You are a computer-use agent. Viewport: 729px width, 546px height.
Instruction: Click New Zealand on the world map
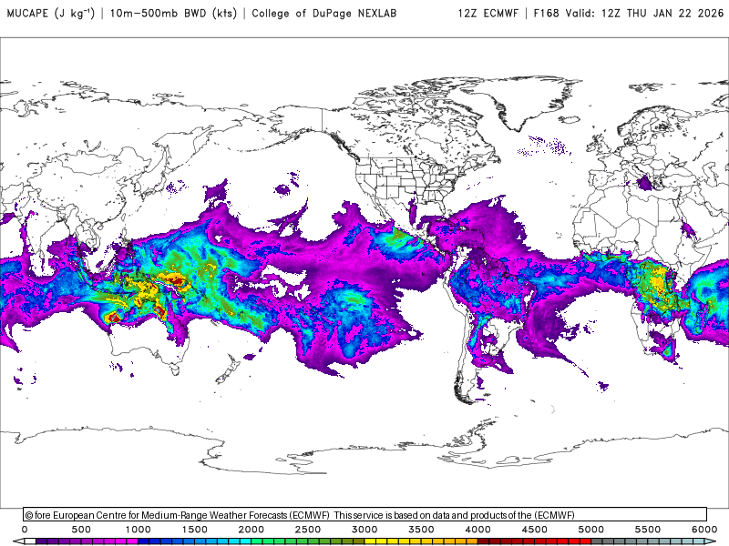point(228,369)
